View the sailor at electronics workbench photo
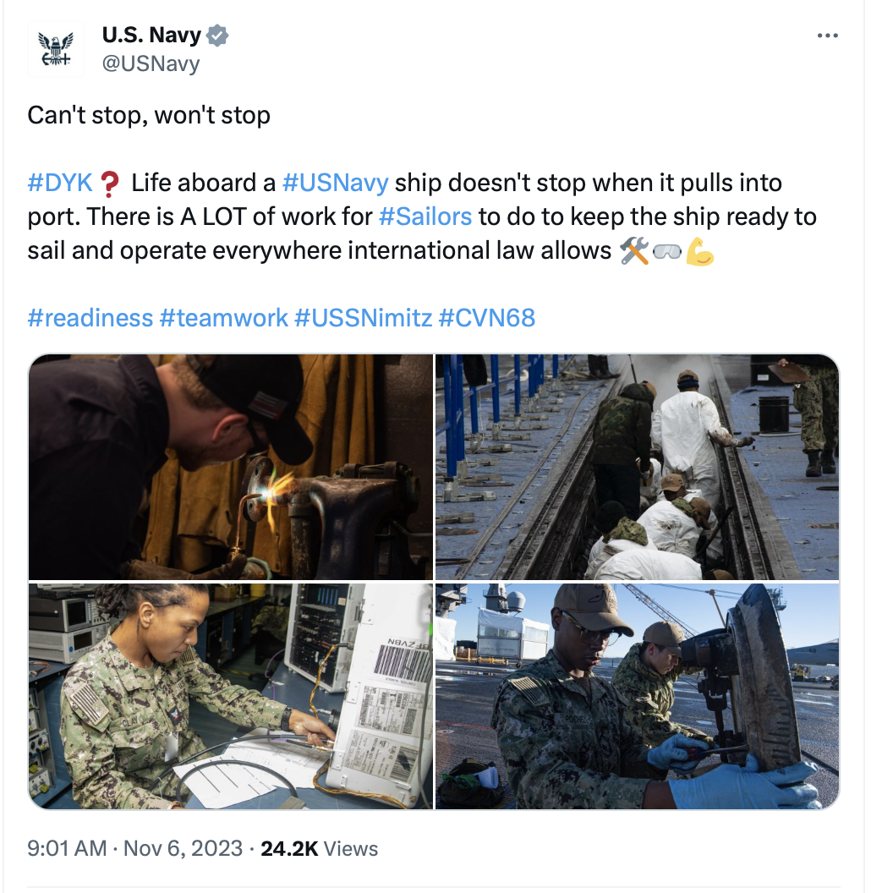871x893 pixels. [x=231, y=696]
